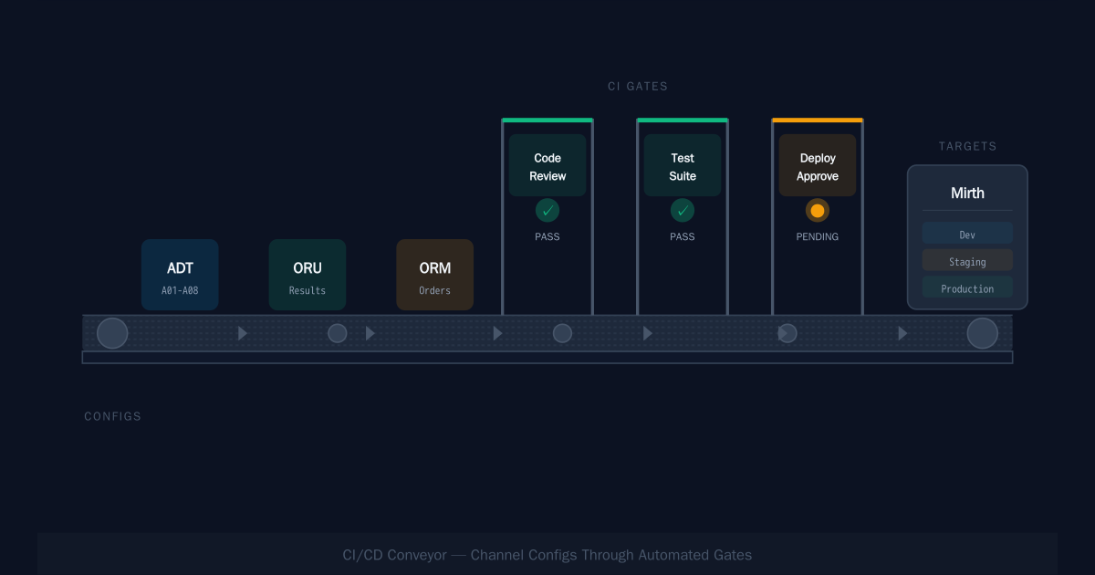Click the conveyor roller below Code Review gate
Image resolution: width=1095 pixels, height=575 pixels.
[x=562, y=333]
